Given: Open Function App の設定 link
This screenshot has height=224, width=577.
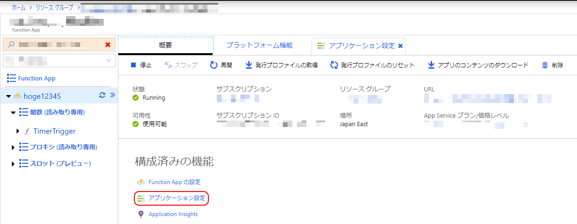Looking at the screenshot, I should pyautogui.click(x=174, y=182).
